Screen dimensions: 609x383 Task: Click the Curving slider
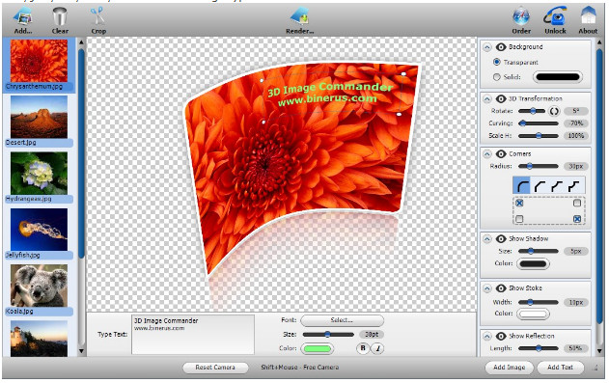(x=539, y=123)
